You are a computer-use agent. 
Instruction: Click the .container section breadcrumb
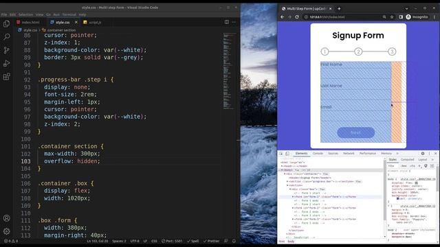pos(59,30)
